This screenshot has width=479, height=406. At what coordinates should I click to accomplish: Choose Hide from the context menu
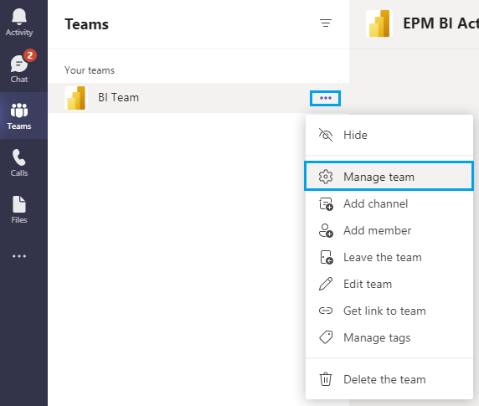(389, 135)
